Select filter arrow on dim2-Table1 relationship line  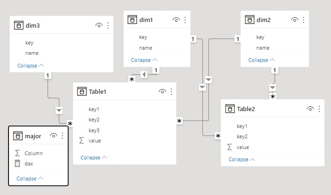(x=209, y=80)
